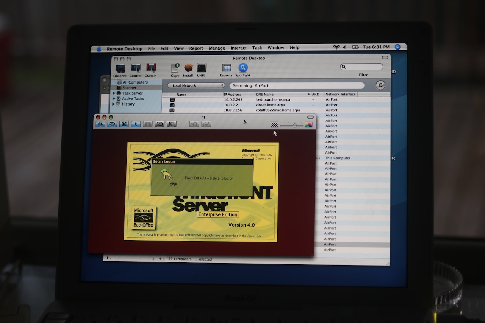Click the Spotlight icon in menu bar
The image size is (485, 323).
(x=397, y=47)
